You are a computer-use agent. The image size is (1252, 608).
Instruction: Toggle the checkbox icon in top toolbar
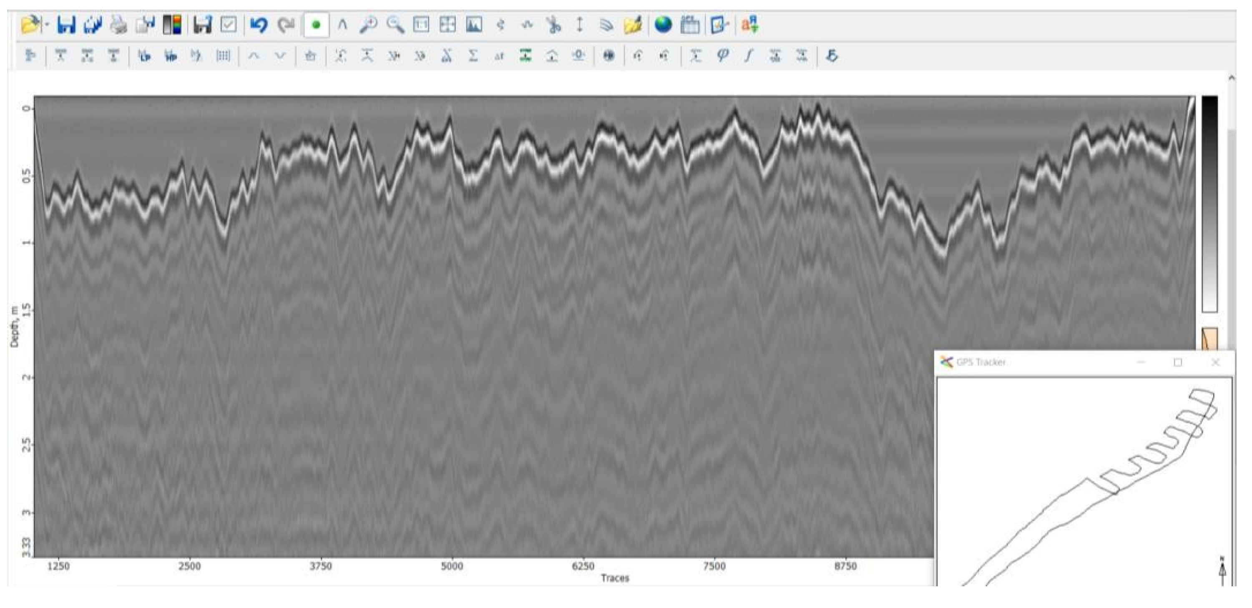(x=229, y=24)
